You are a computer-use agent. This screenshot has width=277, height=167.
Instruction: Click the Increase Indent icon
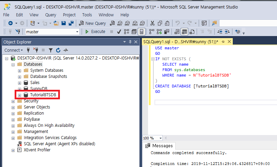pos(227,32)
